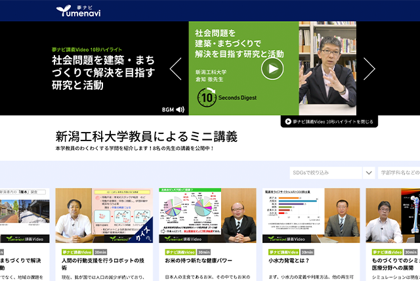Advance carousel with right arrow
This screenshot has height=281, width=420.
point(369,69)
